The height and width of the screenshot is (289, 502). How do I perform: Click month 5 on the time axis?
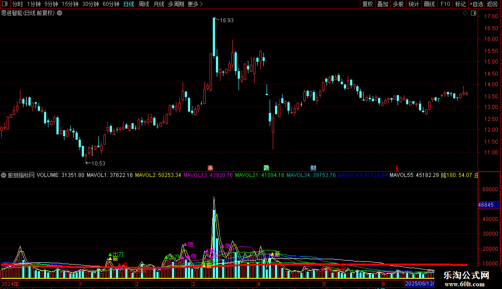click(324, 284)
